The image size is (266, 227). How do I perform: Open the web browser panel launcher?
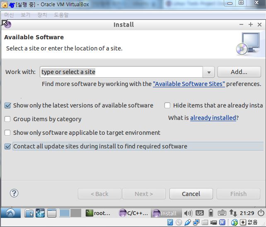(x=40, y=213)
